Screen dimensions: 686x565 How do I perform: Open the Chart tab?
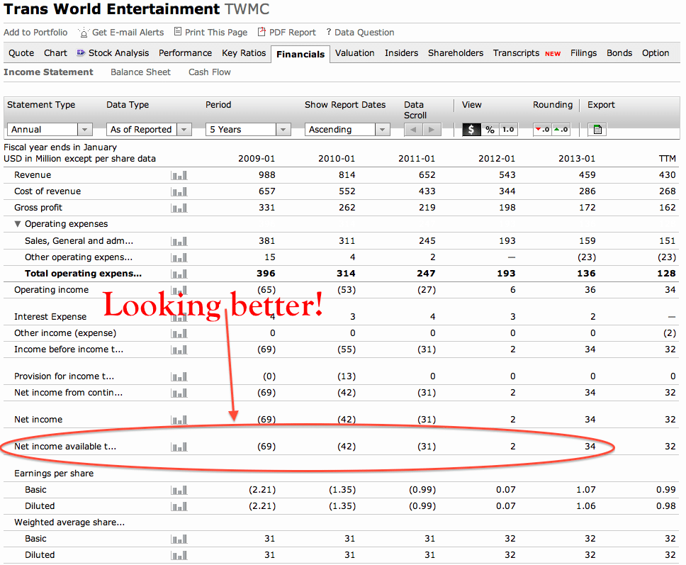(x=55, y=53)
